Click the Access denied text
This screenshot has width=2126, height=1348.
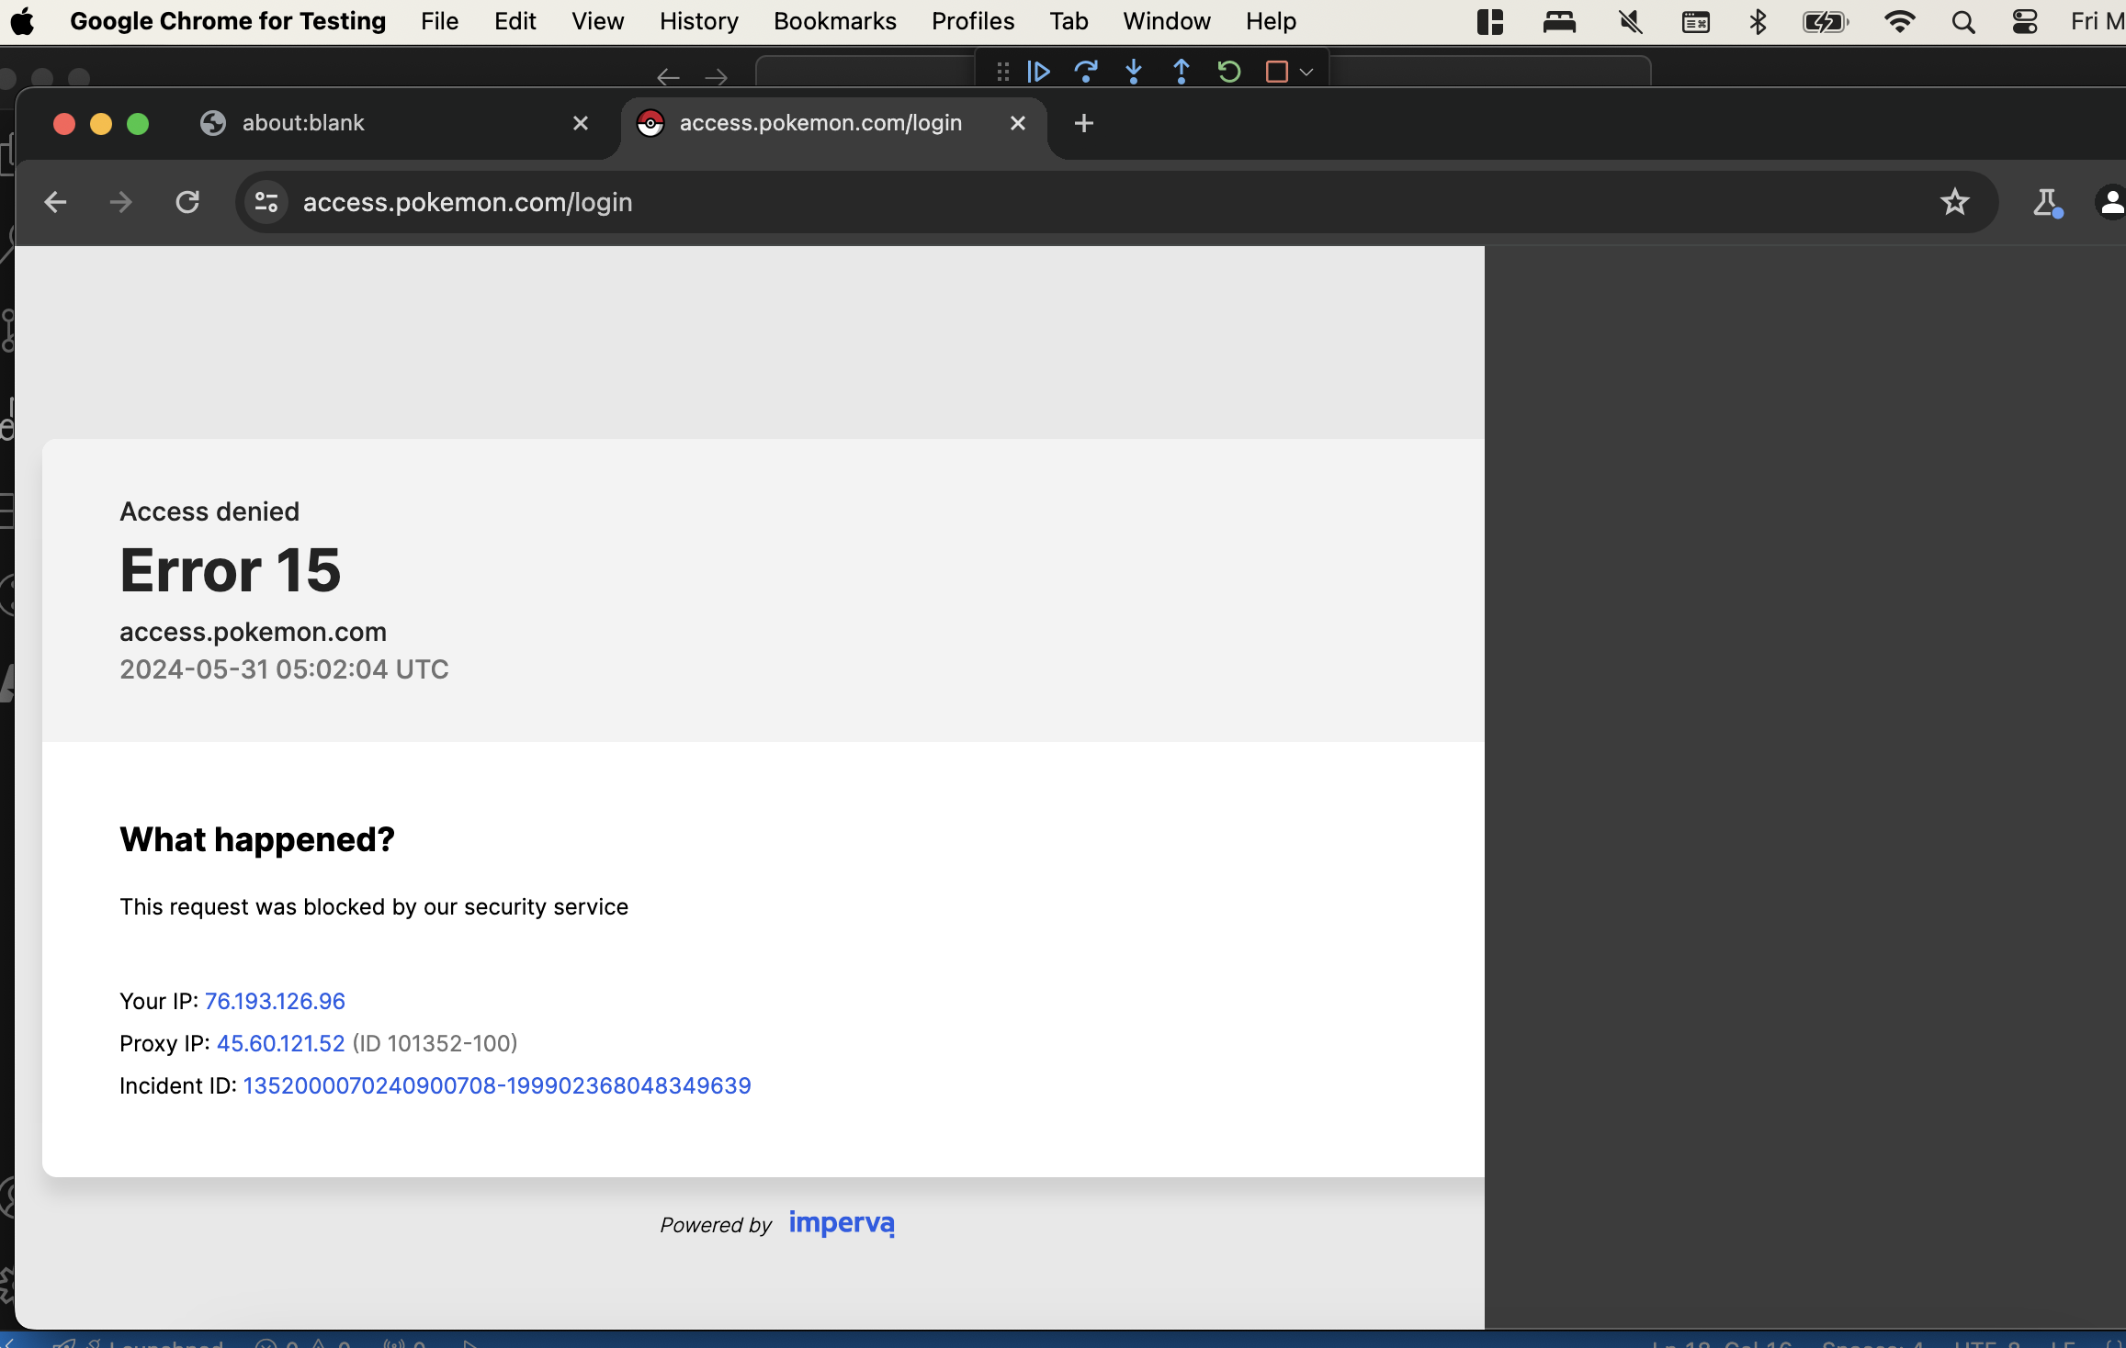tap(209, 511)
